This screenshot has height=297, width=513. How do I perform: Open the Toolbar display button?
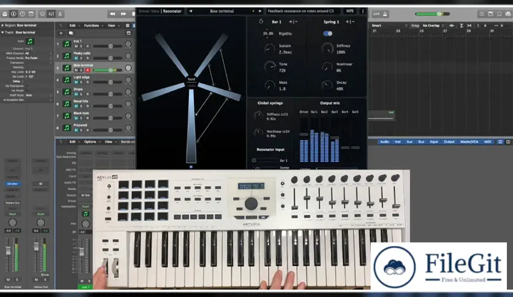(31, 13)
